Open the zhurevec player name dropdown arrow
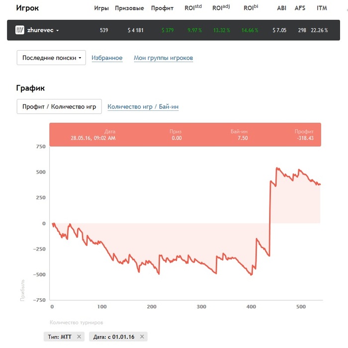 click(x=58, y=30)
